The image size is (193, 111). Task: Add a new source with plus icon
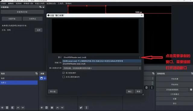tap(42, 108)
